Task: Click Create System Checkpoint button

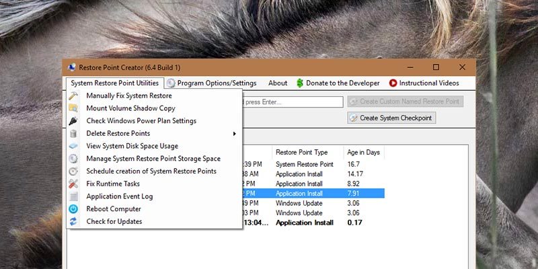Action: (x=391, y=118)
